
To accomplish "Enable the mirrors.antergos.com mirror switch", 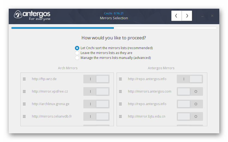I will [x=190, y=91].
